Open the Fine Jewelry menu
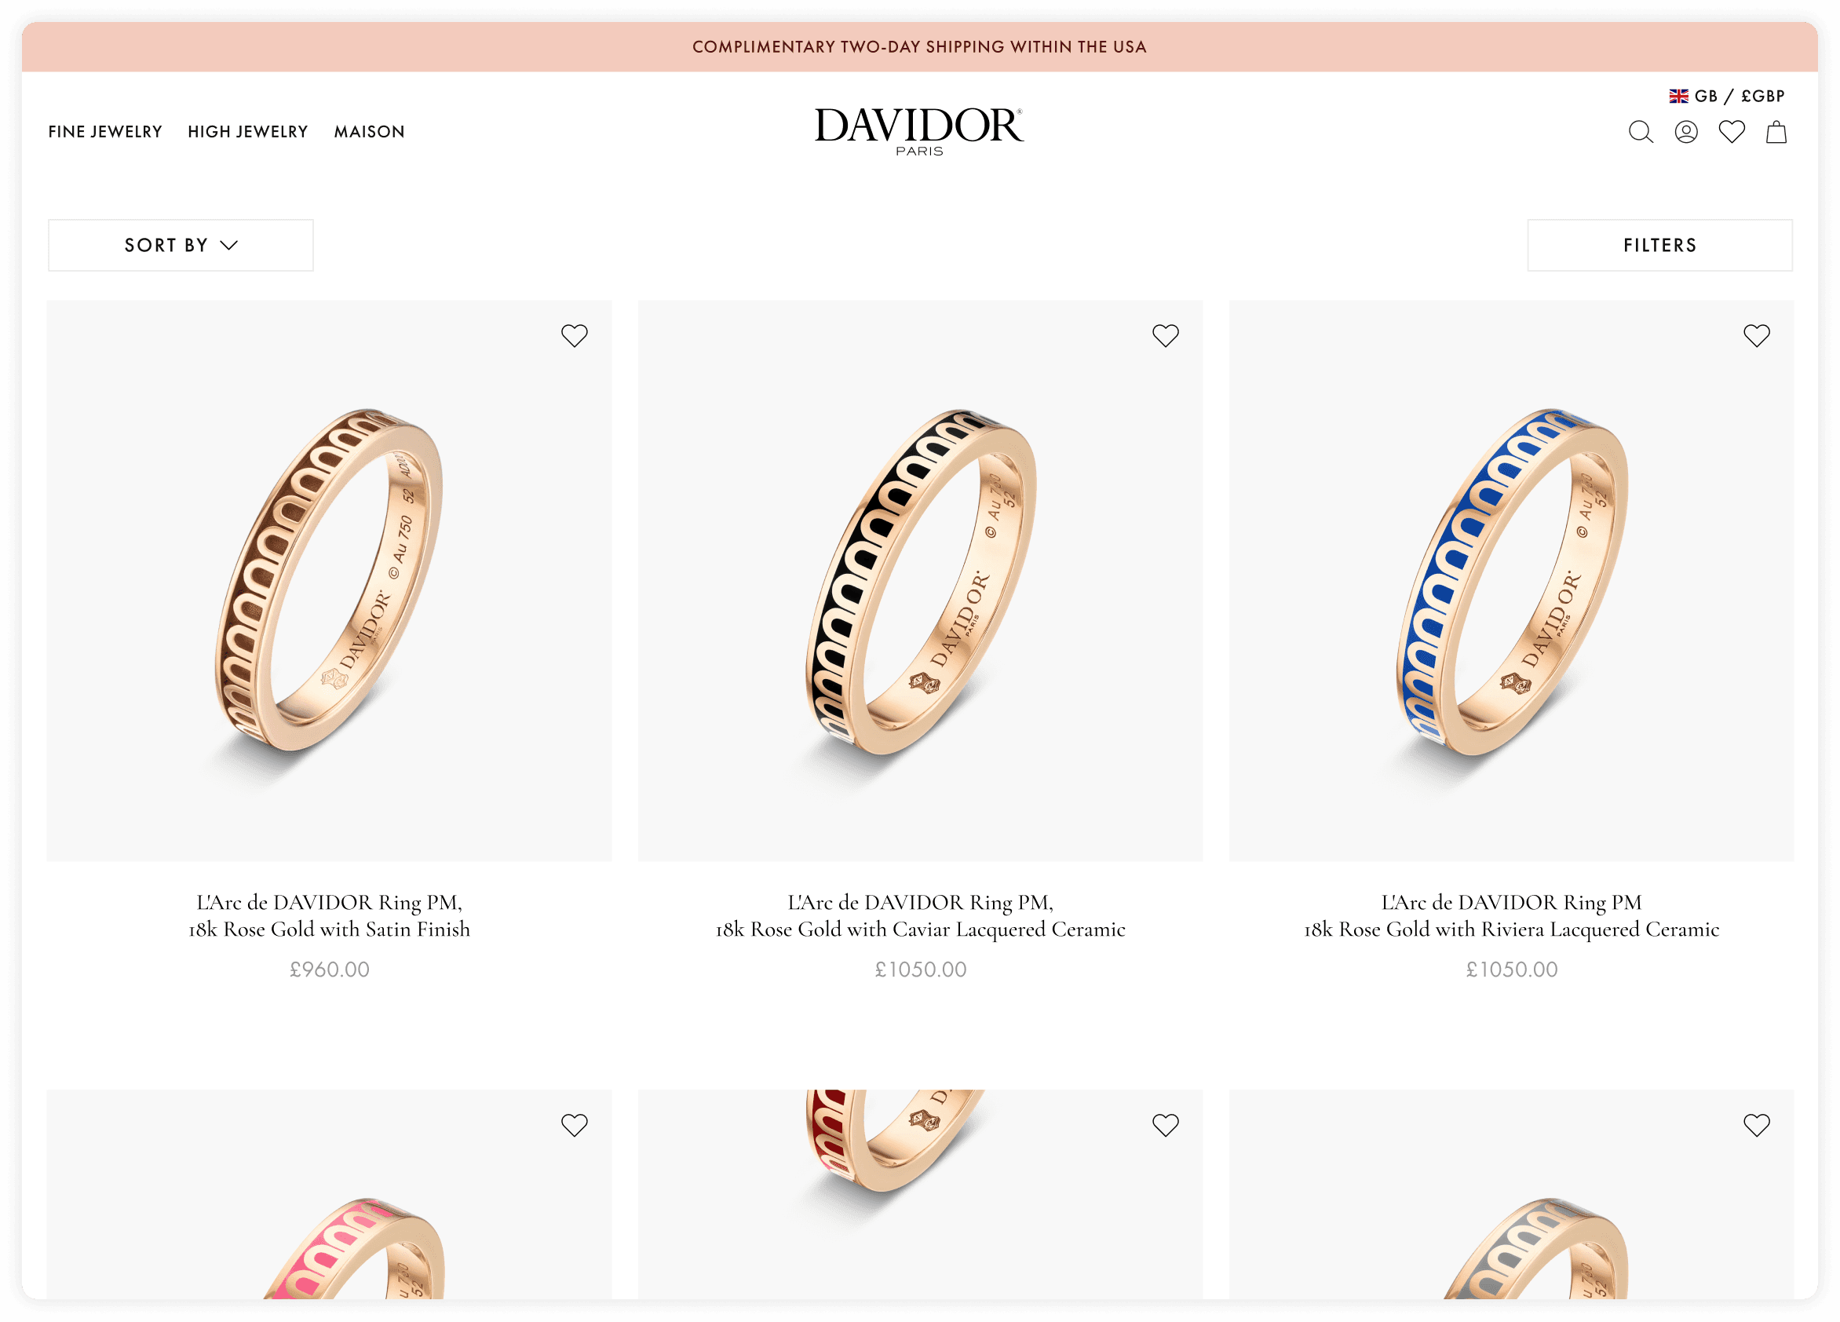The image size is (1840, 1322). 105,131
